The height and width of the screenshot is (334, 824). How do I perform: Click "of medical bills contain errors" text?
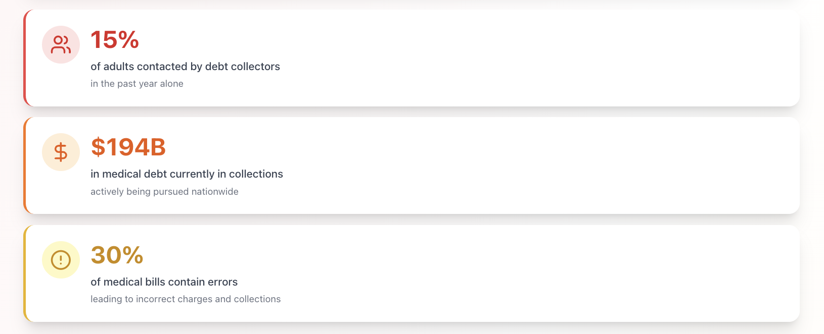[164, 282]
